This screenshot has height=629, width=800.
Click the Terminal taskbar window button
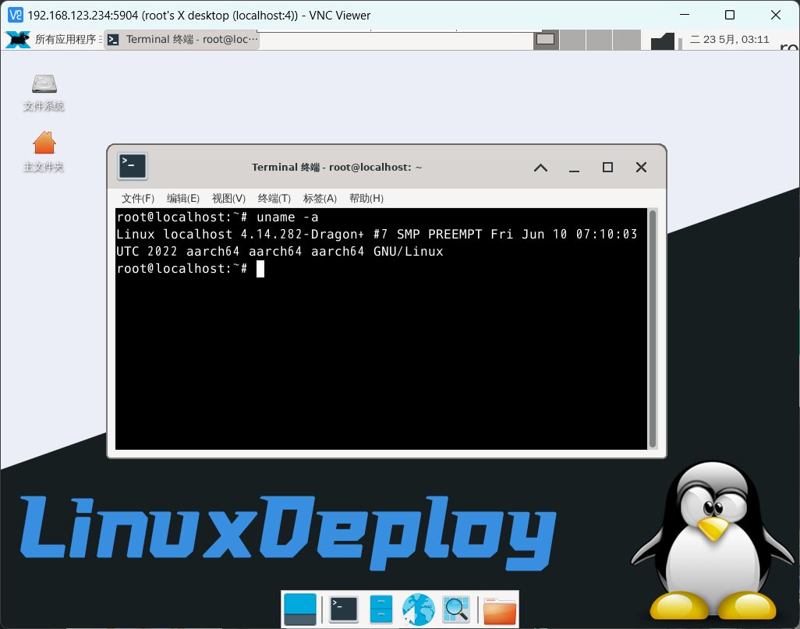(182, 39)
